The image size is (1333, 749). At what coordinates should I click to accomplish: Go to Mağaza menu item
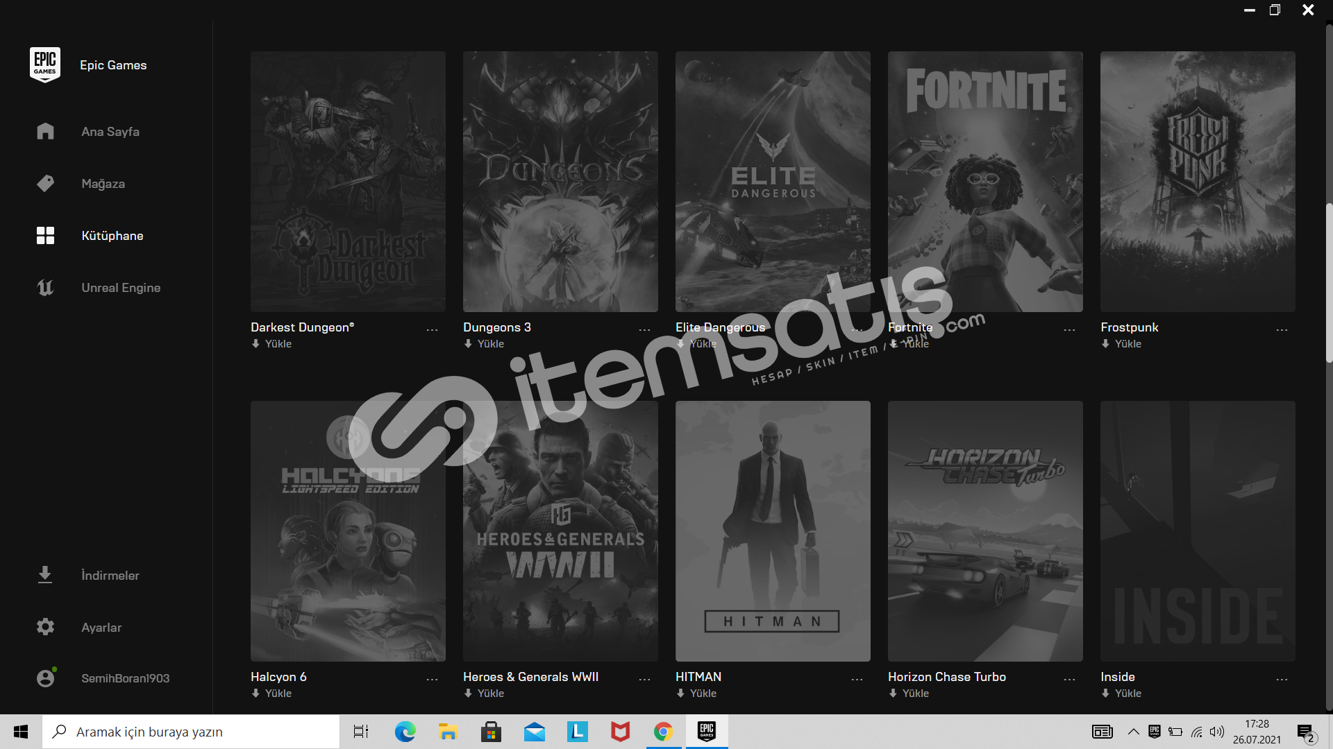coord(103,183)
